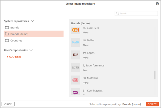Screen dimensions: 161x108
Task: Click the 50.png file name
Action: 86,83
